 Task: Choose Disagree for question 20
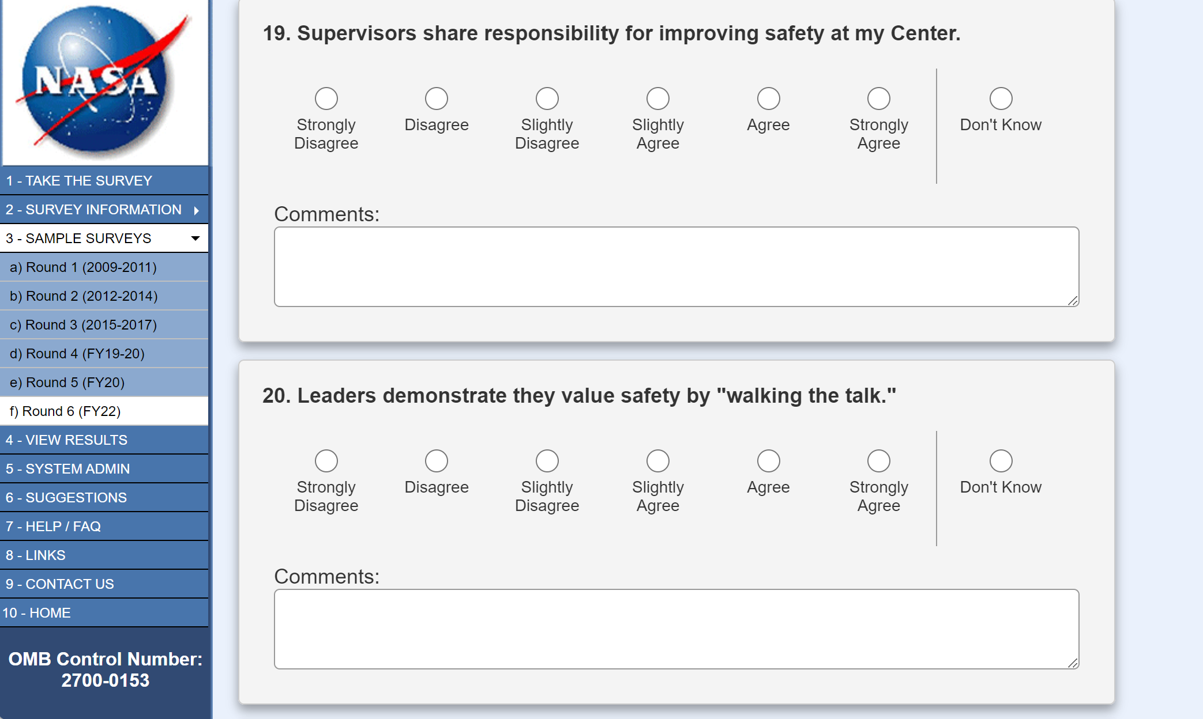point(437,461)
